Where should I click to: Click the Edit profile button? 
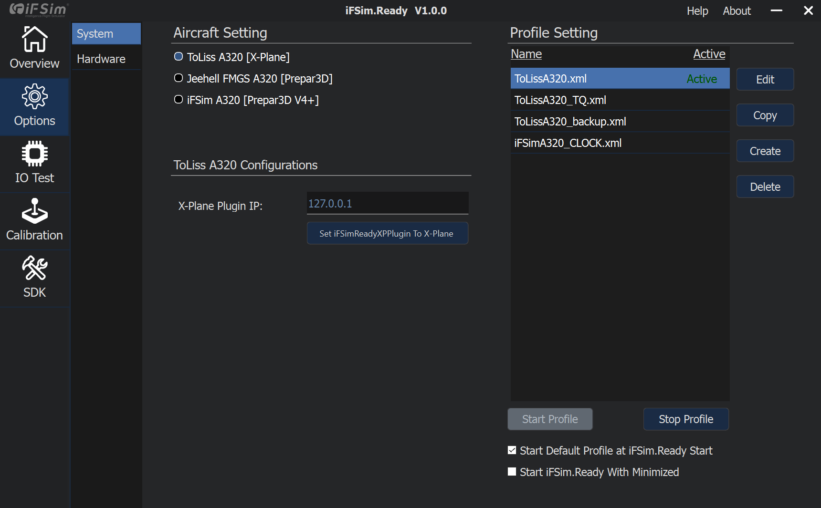pos(765,79)
